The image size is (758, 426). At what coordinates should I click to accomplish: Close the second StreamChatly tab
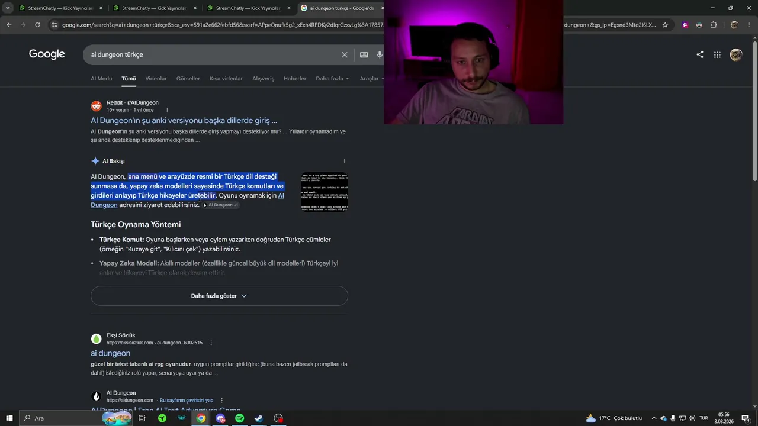pyautogui.click(x=195, y=8)
